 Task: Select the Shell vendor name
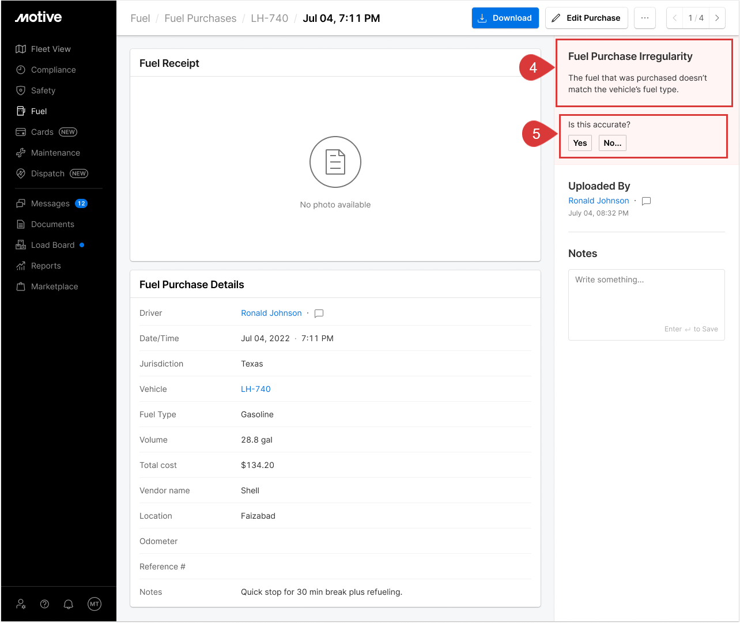(250, 490)
